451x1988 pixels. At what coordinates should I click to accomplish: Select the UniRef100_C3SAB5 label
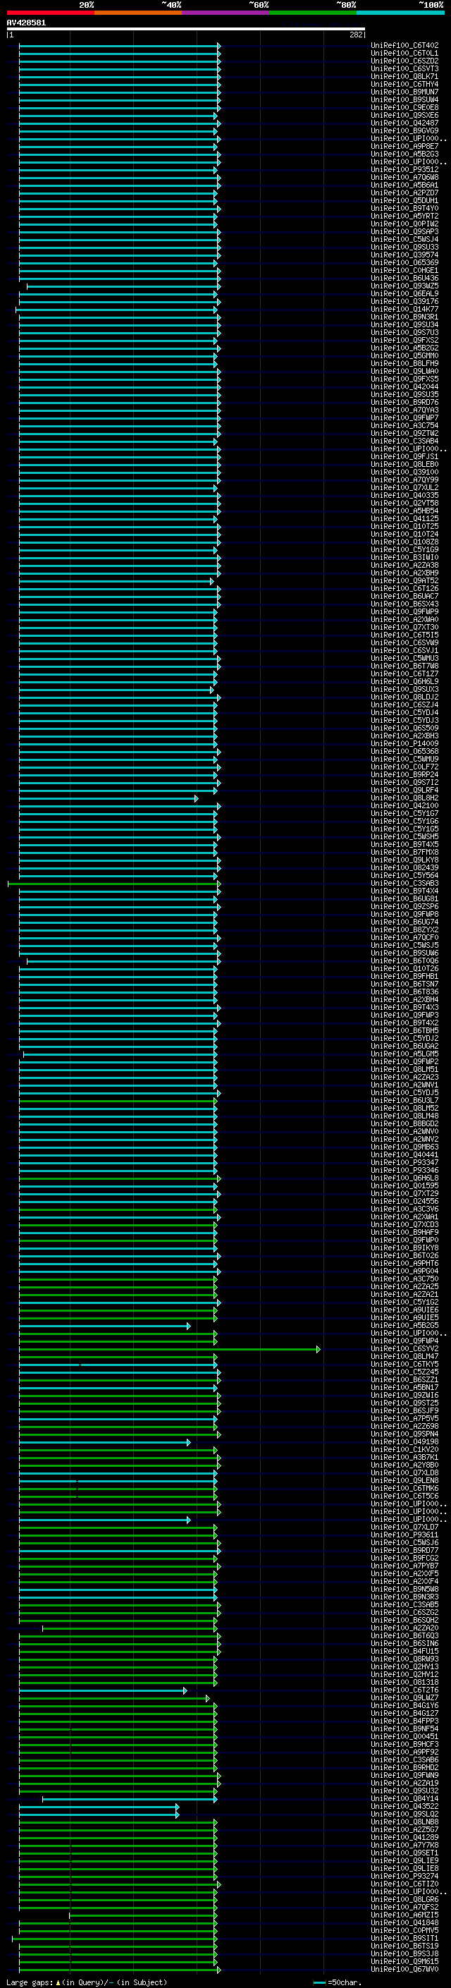coord(404,1605)
